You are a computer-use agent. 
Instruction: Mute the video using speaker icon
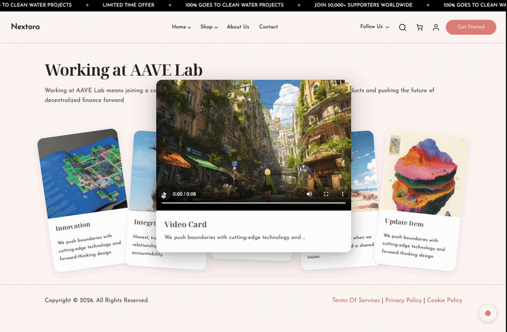pyautogui.click(x=309, y=194)
